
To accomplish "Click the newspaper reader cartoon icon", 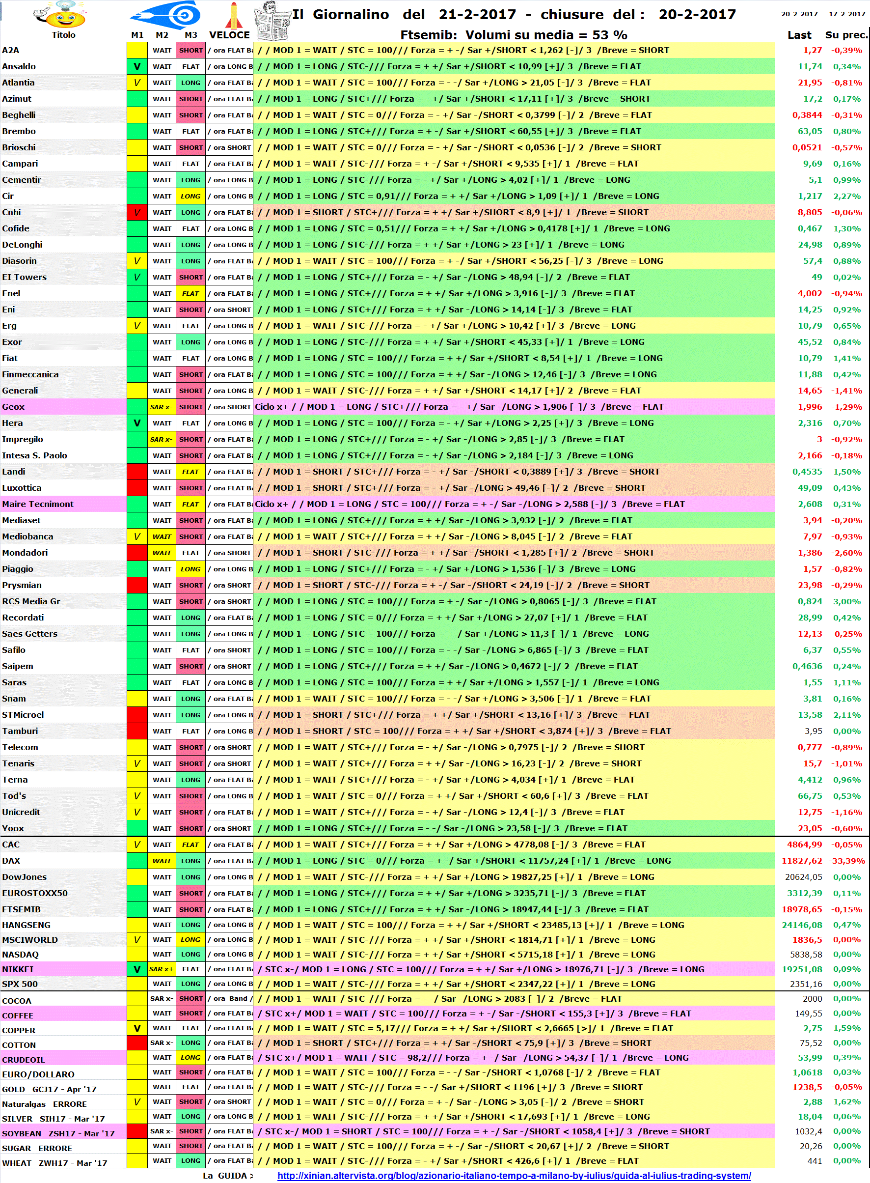I will (272, 21).
